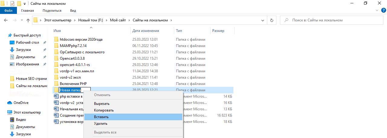Open the MAMPphp7.2.14 folder icon
The height and width of the screenshot is (138, 387).
tap(56, 46)
